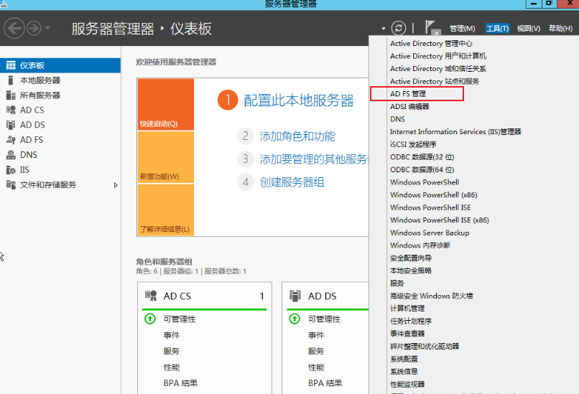Choose 碎片整理和优化驱动器 menu entry
This screenshot has width=579, height=394.
pyautogui.click(x=425, y=346)
